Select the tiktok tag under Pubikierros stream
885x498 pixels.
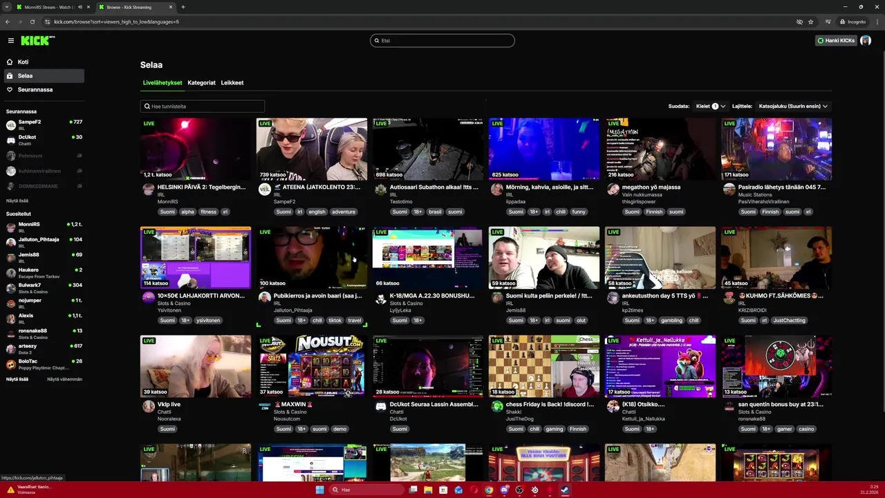pyautogui.click(x=335, y=320)
